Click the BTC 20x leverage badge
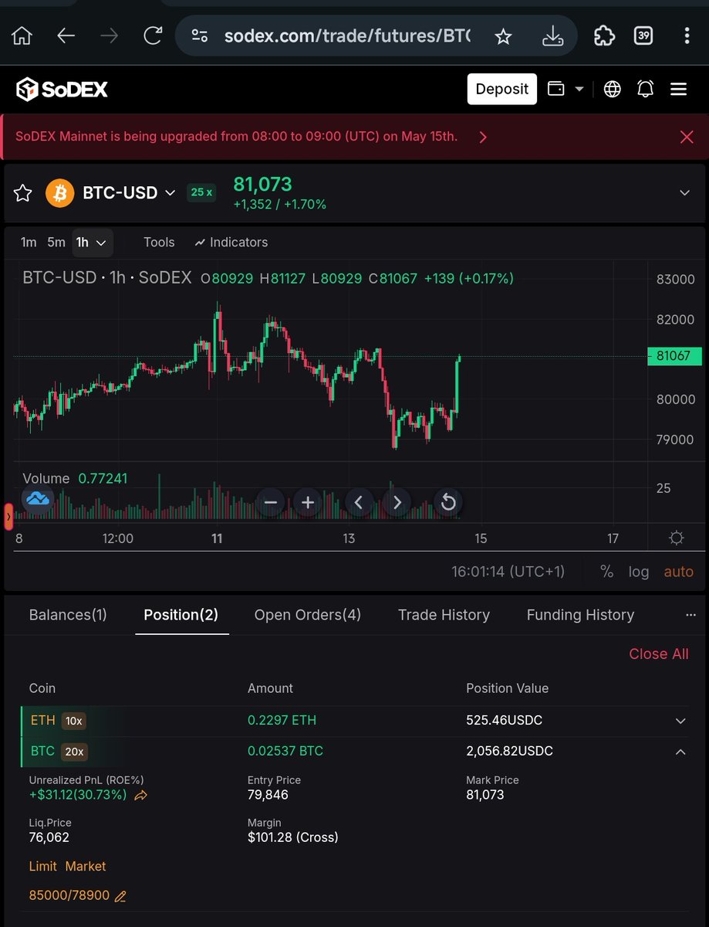This screenshot has height=927, width=709. 75,751
